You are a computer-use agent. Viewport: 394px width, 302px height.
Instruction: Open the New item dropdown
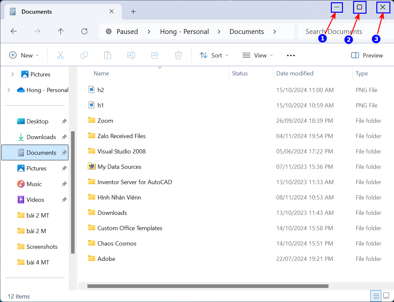pos(24,56)
